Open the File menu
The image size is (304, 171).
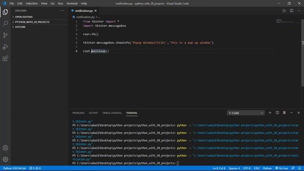(11, 3)
